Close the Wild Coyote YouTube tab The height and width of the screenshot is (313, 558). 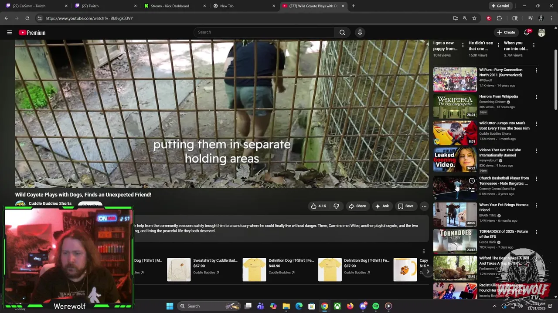(x=343, y=6)
